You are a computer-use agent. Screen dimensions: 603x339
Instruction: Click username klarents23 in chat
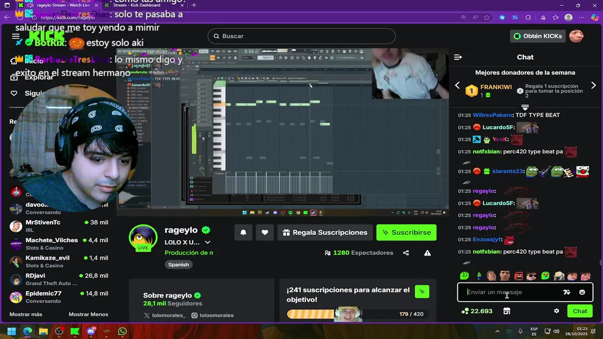pos(508,171)
